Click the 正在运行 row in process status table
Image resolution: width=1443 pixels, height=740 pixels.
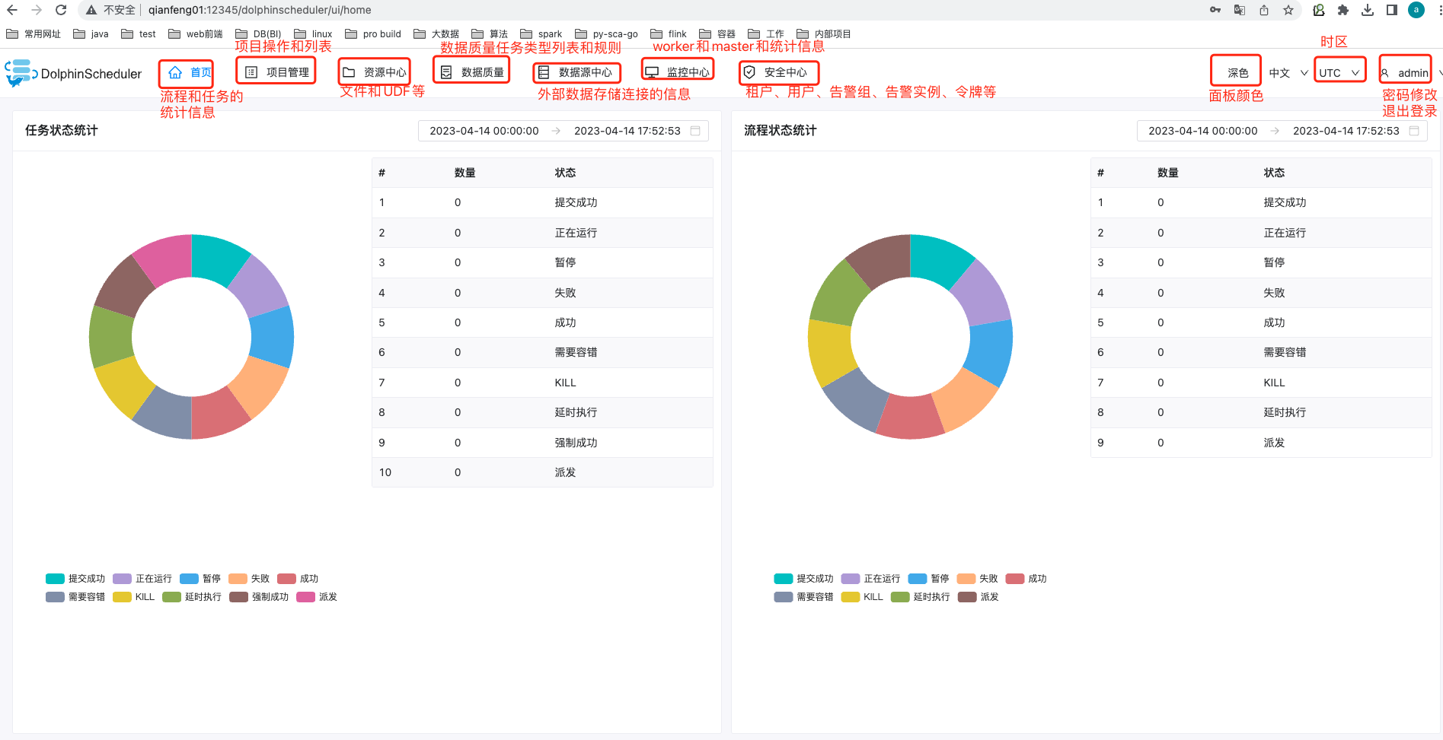tap(1261, 233)
